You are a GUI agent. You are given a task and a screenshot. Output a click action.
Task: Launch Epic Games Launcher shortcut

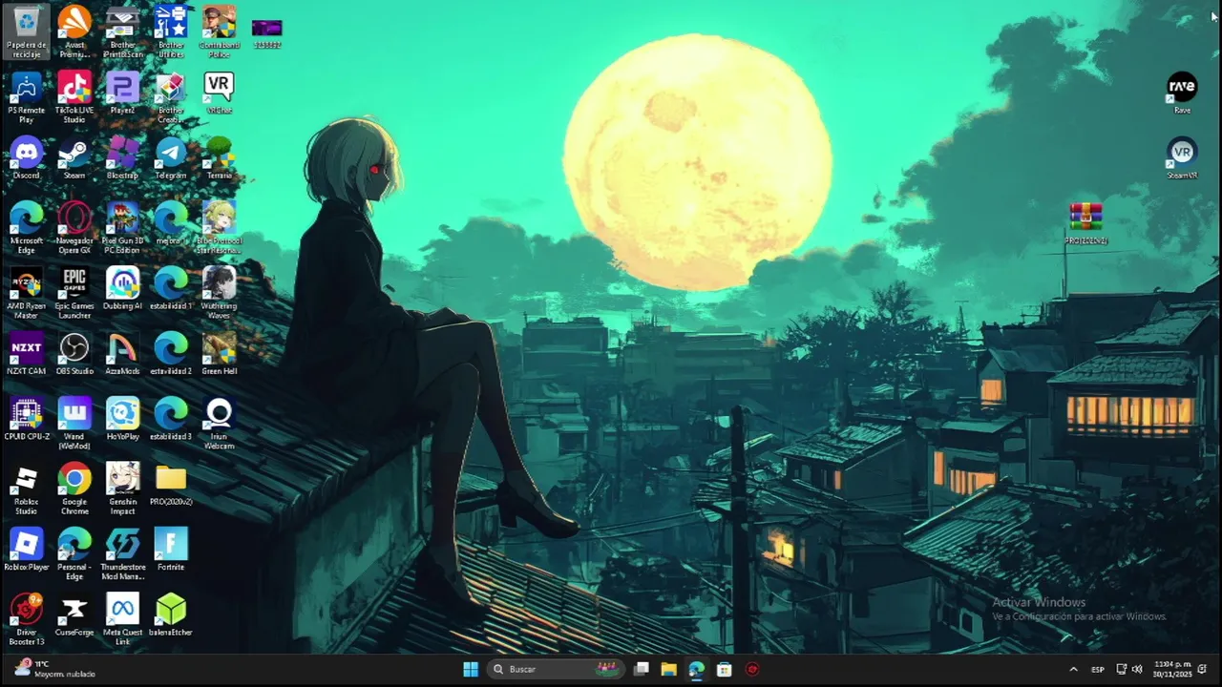[x=74, y=292]
